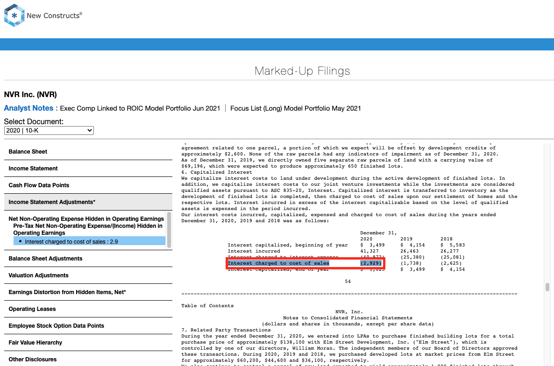Click the NVR Inc. (NVR) company heading
Screen dimensions: 554x366
click(x=30, y=95)
